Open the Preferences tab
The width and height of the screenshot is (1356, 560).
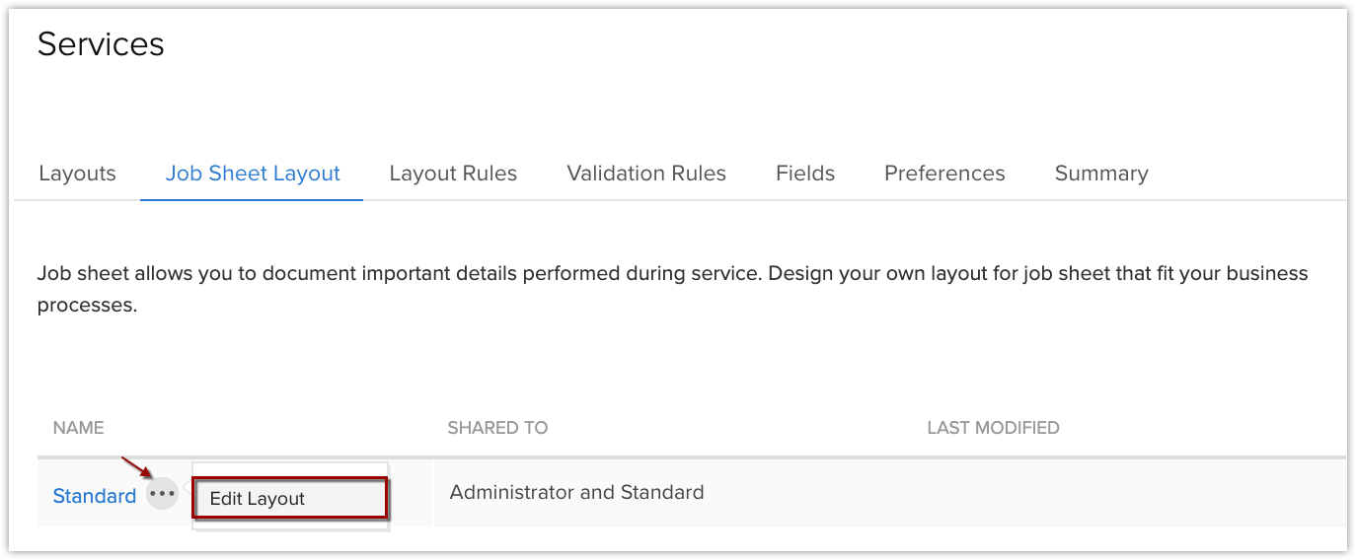click(944, 174)
